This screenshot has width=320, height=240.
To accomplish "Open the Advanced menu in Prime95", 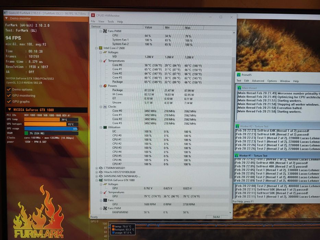I will click(258, 81).
